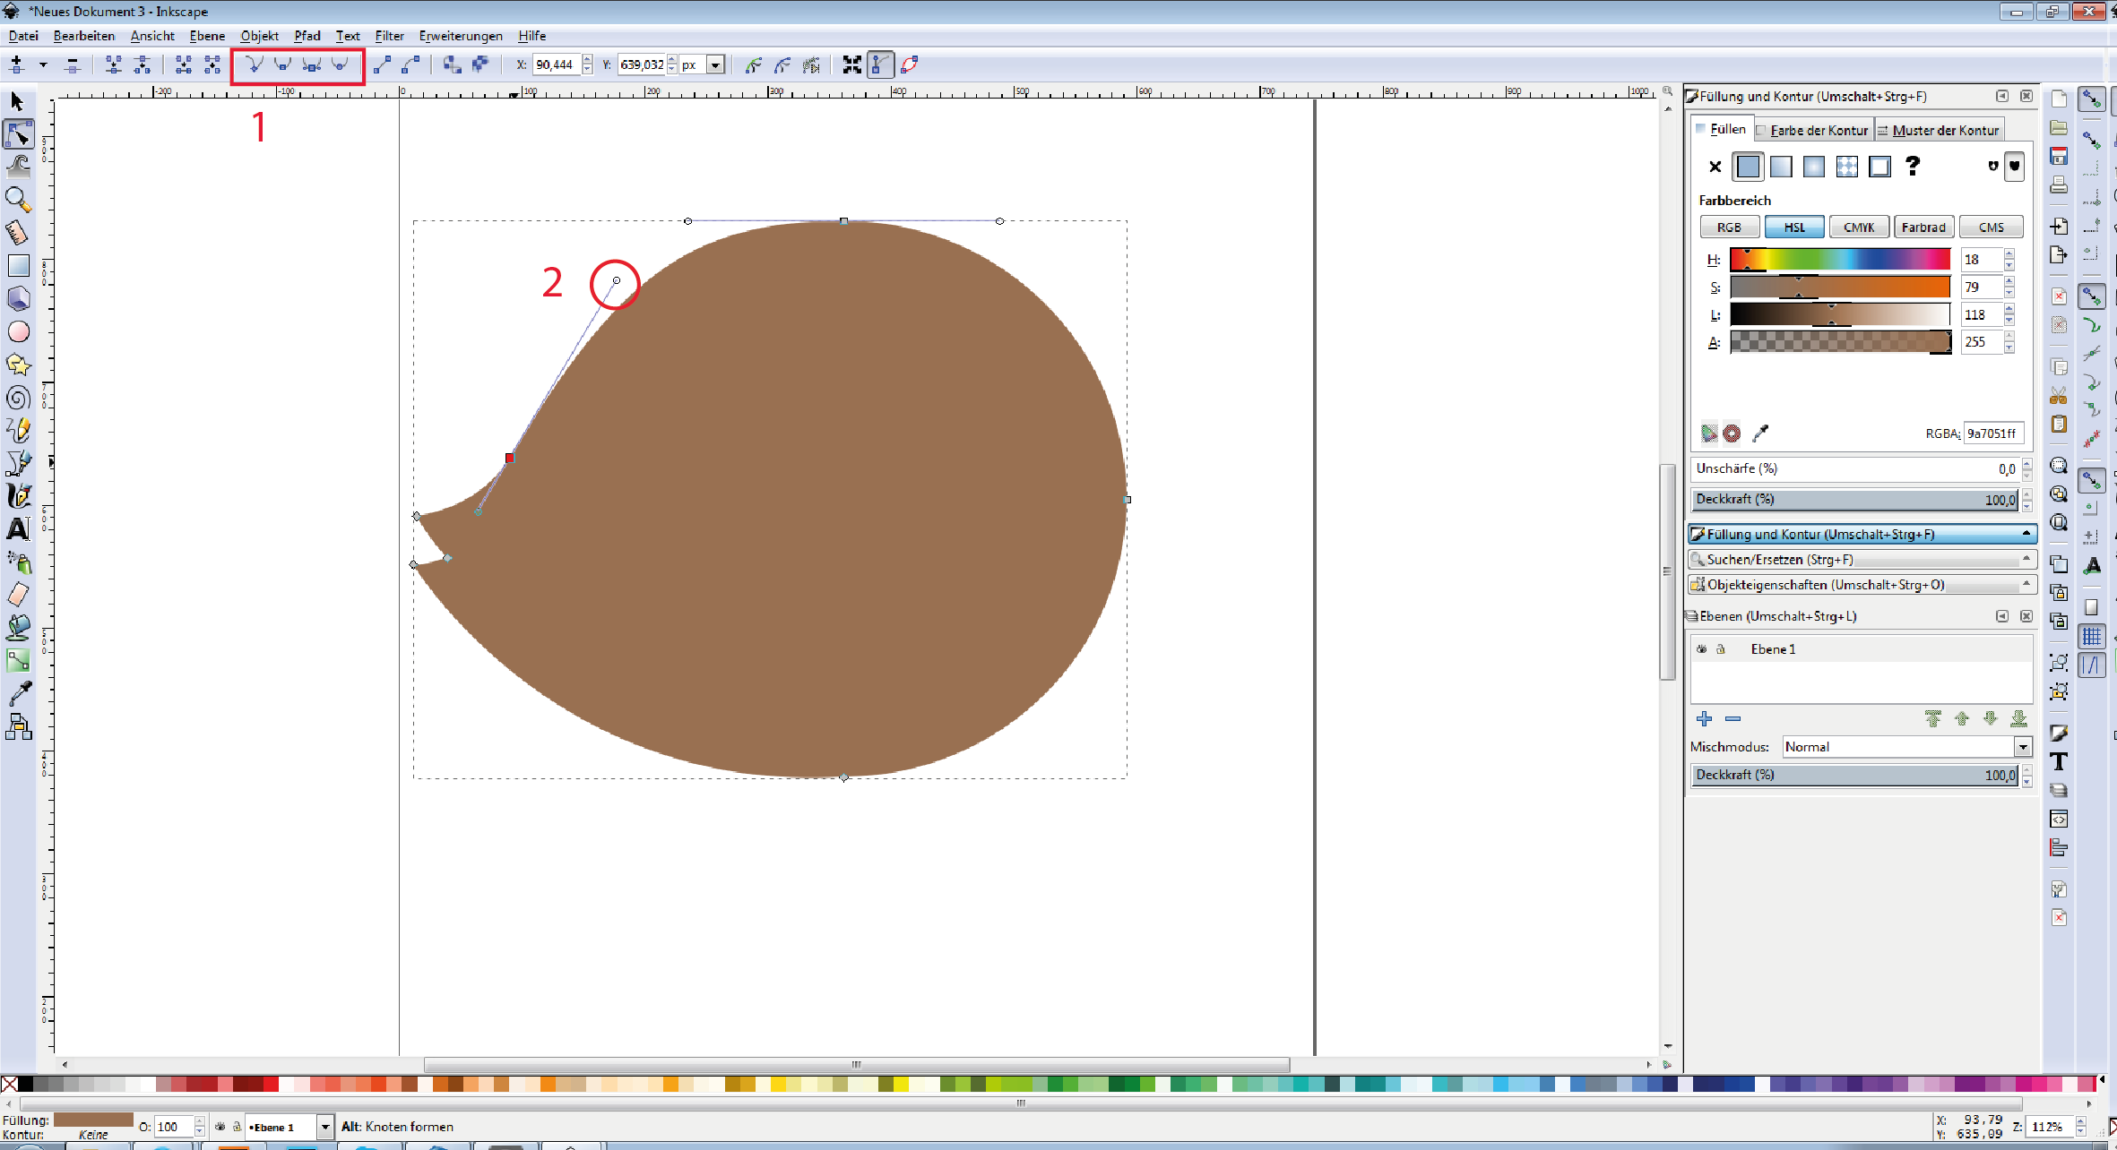This screenshot has width=2117, height=1150.
Task: Select the freehand pencil tool
Action: click(x=18, y=431)
